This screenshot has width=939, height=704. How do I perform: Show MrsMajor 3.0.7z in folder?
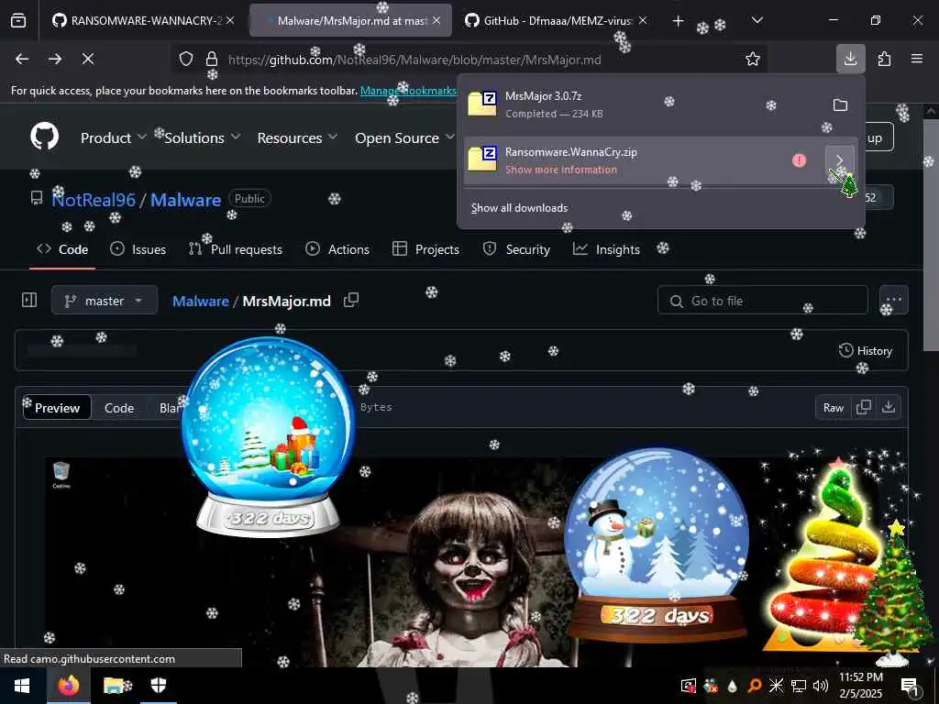(x=840, y=105)
